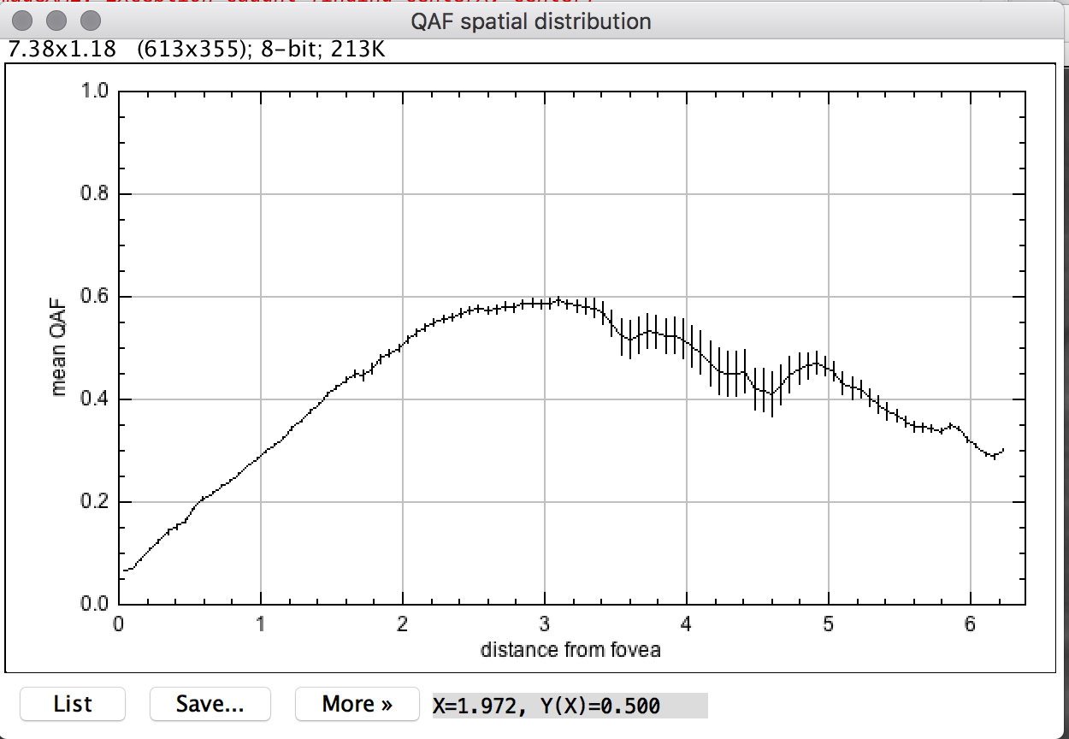1069x739 pixels.
Task: Click the x-axis tick label 3
Action: [x=544, y=623]
